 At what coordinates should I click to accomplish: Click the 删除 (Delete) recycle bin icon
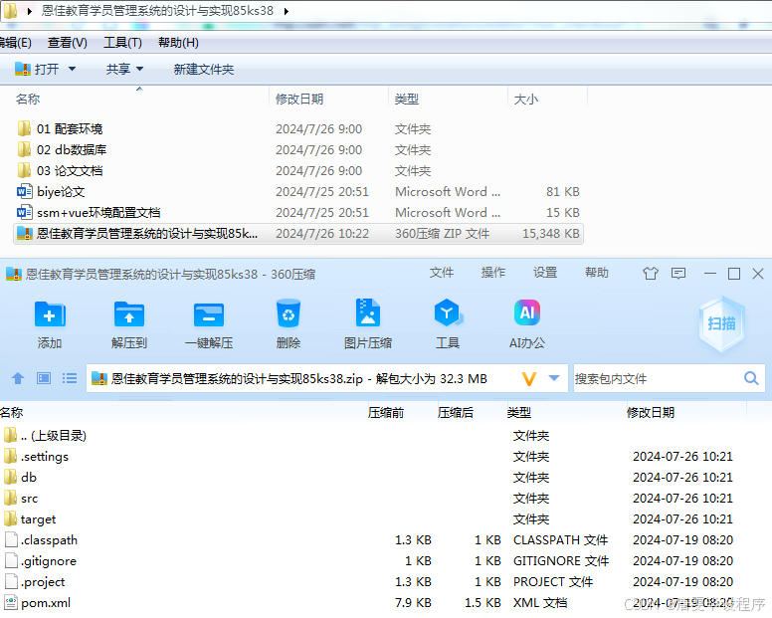(289, 313)
